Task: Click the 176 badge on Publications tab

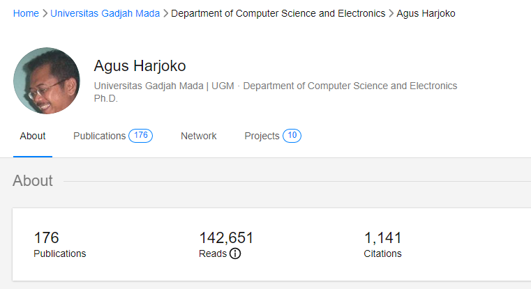Action: [x=140, y=136]
